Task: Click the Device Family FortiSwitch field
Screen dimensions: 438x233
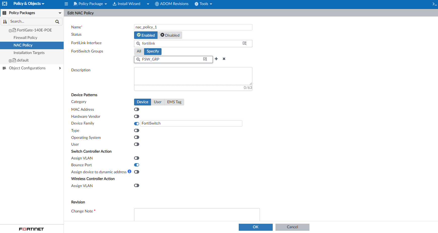Action: click(191, 123)
